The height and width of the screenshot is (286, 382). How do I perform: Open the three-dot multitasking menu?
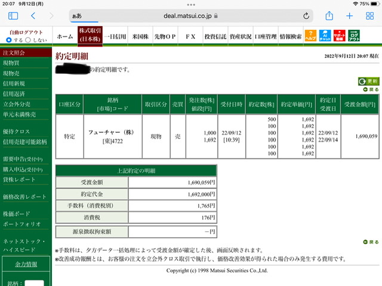191,5
